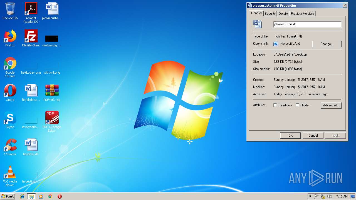Switch to the Security tab

click(270, 14)
